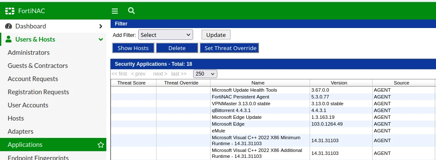The image size is (436, 160).
Task: Click the Users & Hosts person icon
Action: coord(9,39)
